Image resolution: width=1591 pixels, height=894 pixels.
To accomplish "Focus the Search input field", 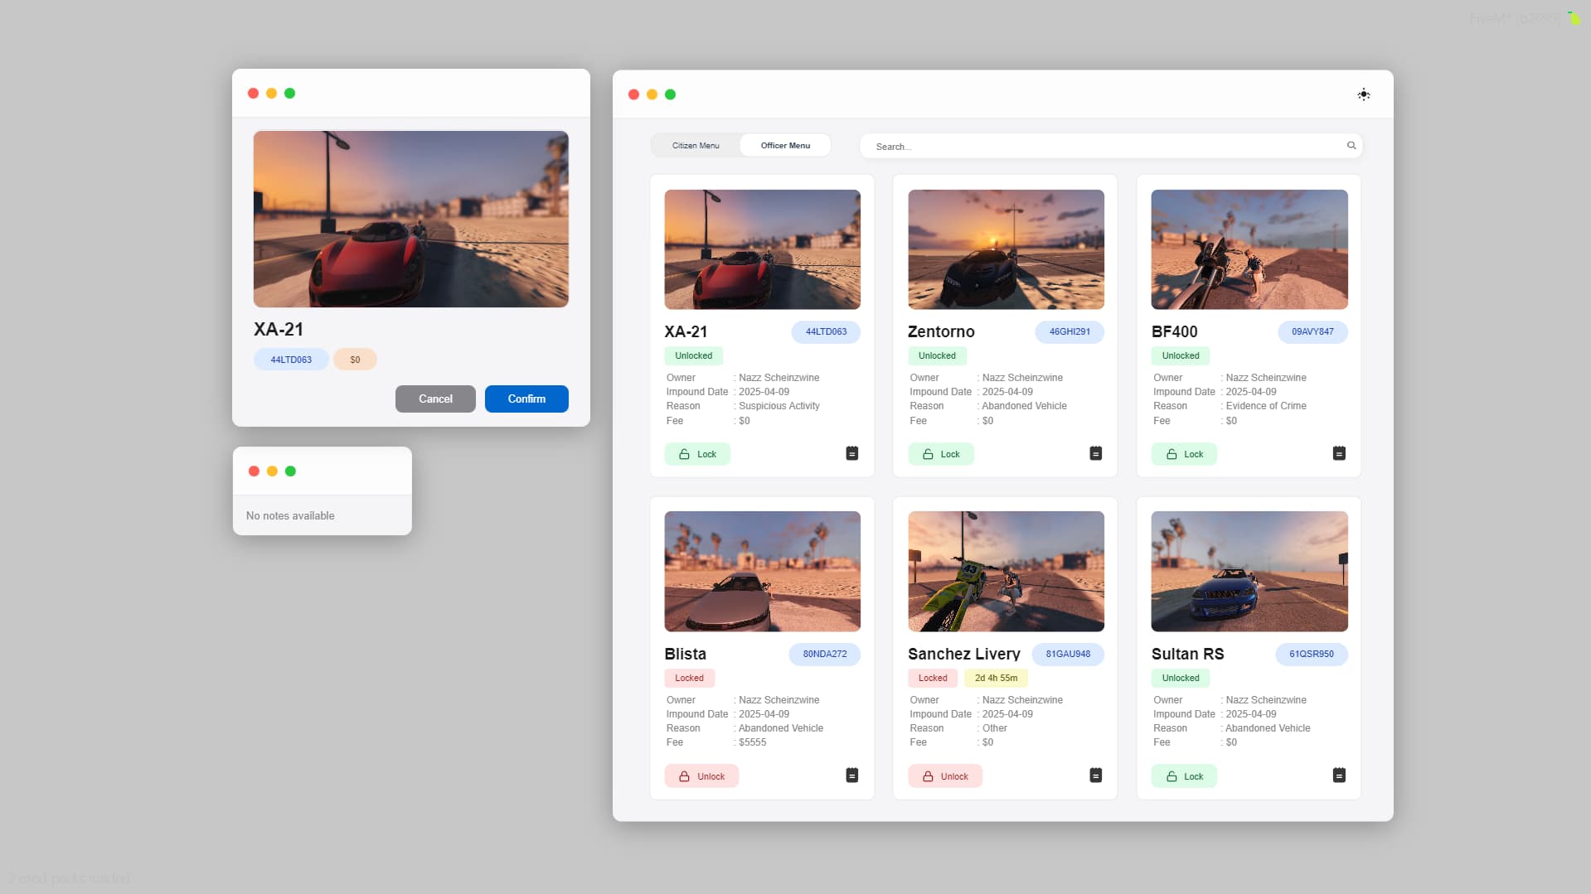I will (1110, 147).
